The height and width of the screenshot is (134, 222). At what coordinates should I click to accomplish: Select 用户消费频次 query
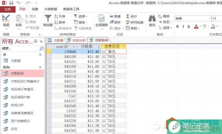click(x=23, y=121)
